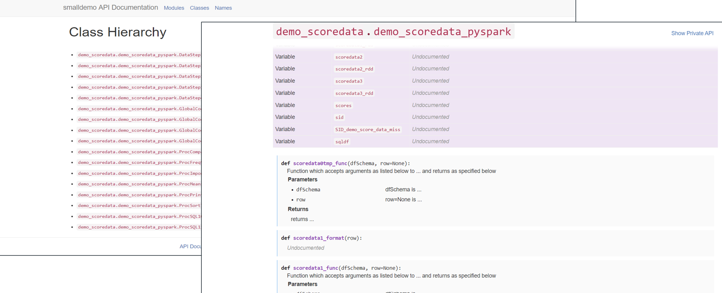
Task: Open the scoredata2_rdd variable link
Action: coord(354,69)
